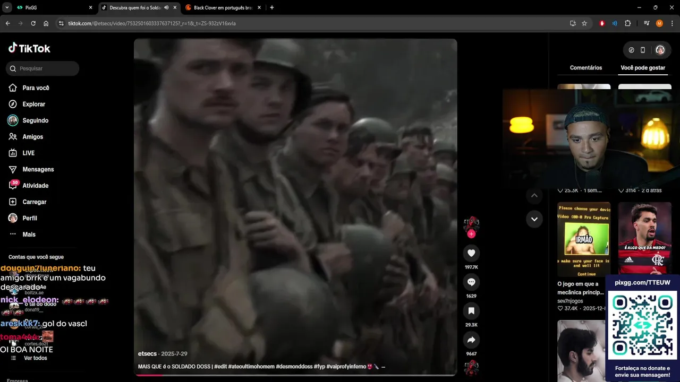Switch to the Você pode gostar tab
Image resolution: width=680 pixels, height=382 pixels.
pyautogui.click(x=643, y=68)
